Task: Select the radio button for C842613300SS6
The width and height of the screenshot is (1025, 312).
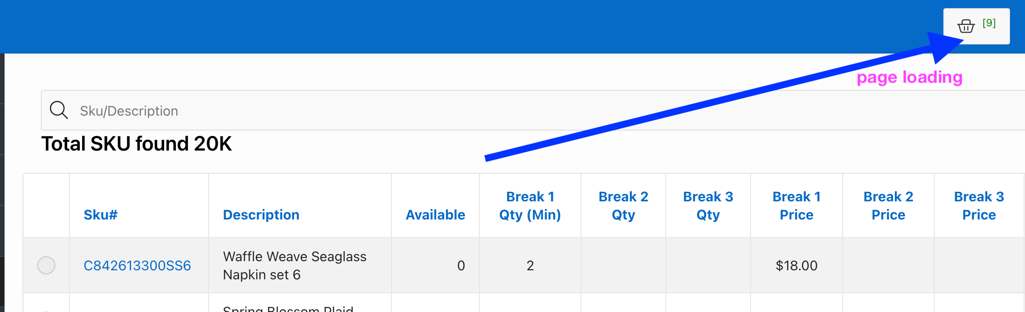Action: coord(46,265)
